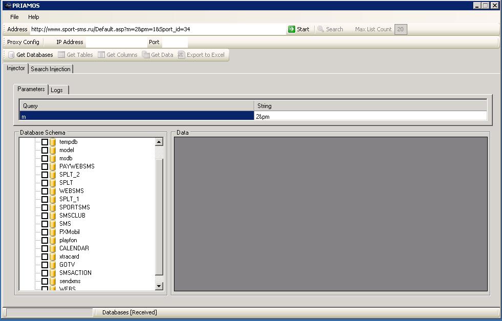
Task: Click the Proxy Config button
Action: (23, 42)
